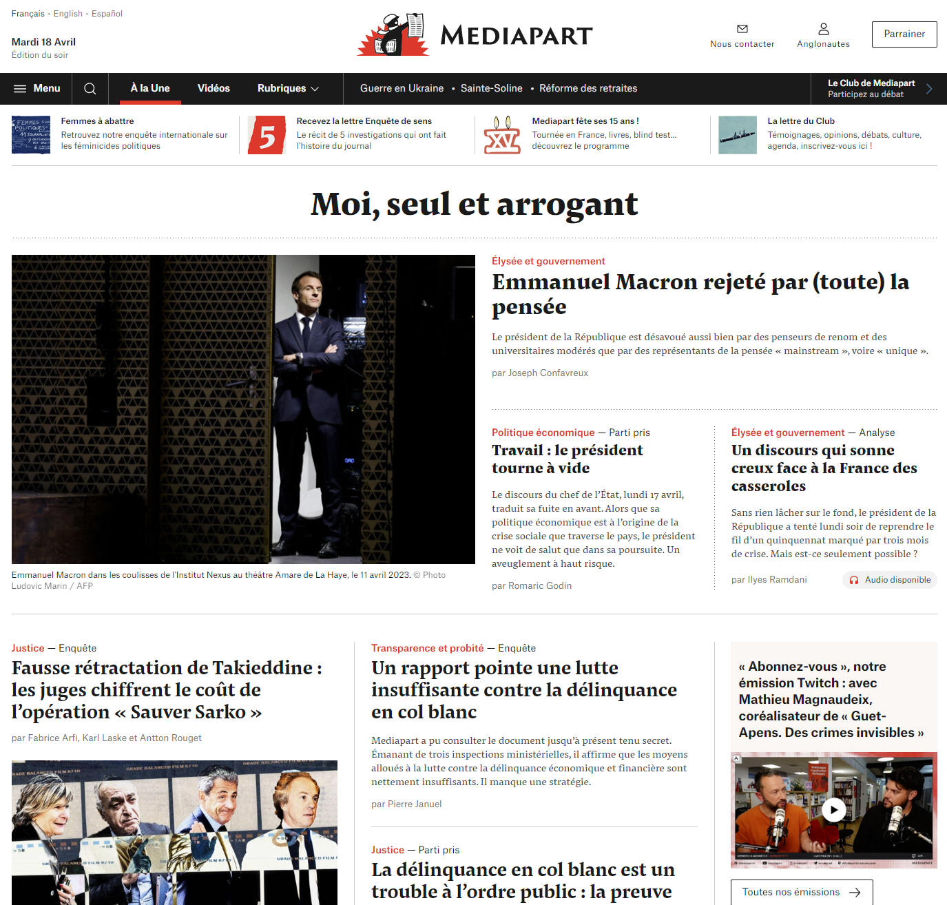Image resolution: width=947 pixels, height=905 pixels.
Task: Click the red number 5 newsletter icon
Action: pyautogui.click(x=267, y=135)
